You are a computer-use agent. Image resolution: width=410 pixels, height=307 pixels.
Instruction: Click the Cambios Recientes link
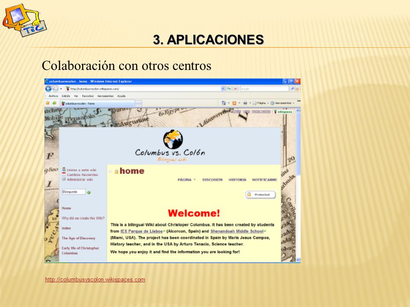[x=82, y=175]
